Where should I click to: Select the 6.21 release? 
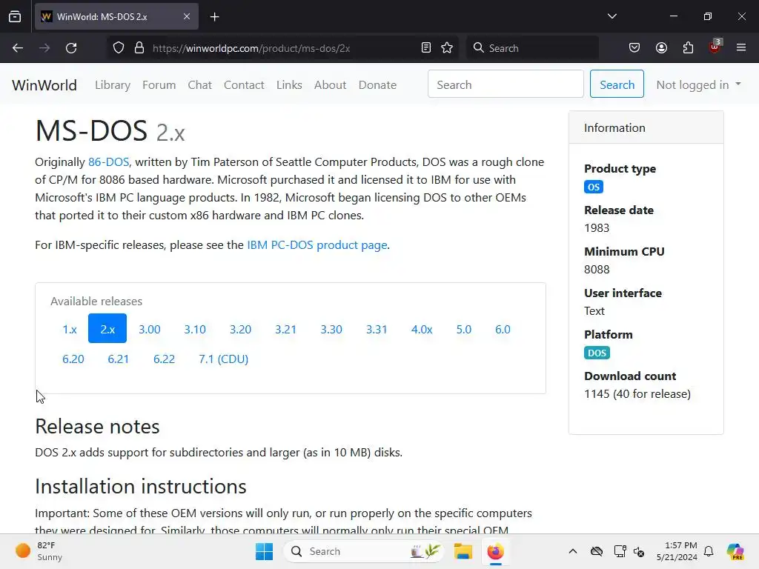click(x=119, y=359)
